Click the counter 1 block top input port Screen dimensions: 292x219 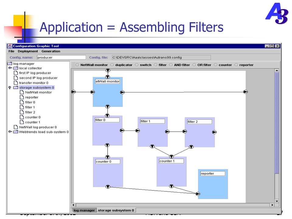coord(171,156)
